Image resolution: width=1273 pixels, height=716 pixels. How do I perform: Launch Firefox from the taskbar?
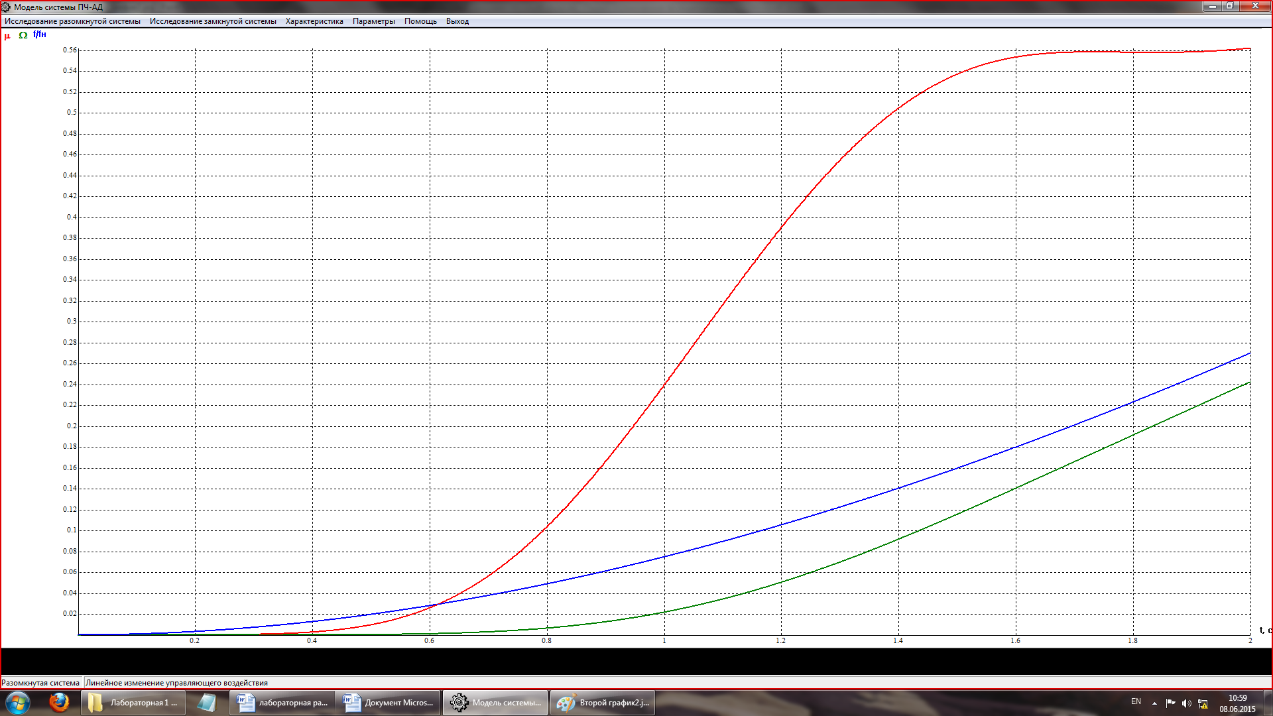(59, 702)
